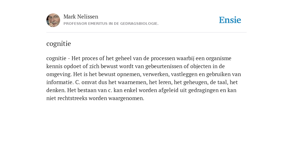Click the 'Professor emeritus in de gedragsbiologie' subtitle
The width and height of the screenshot is (293, 146).
[x=111, y=24]
